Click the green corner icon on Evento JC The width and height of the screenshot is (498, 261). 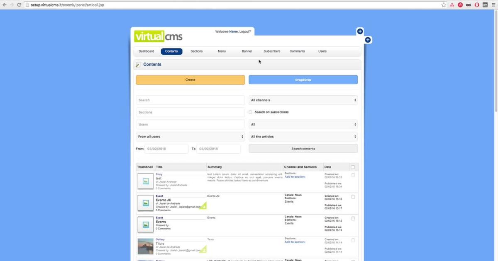pos(203,206)
